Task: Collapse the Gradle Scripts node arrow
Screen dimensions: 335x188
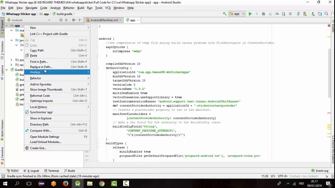Action: click(x=6, y=70)
